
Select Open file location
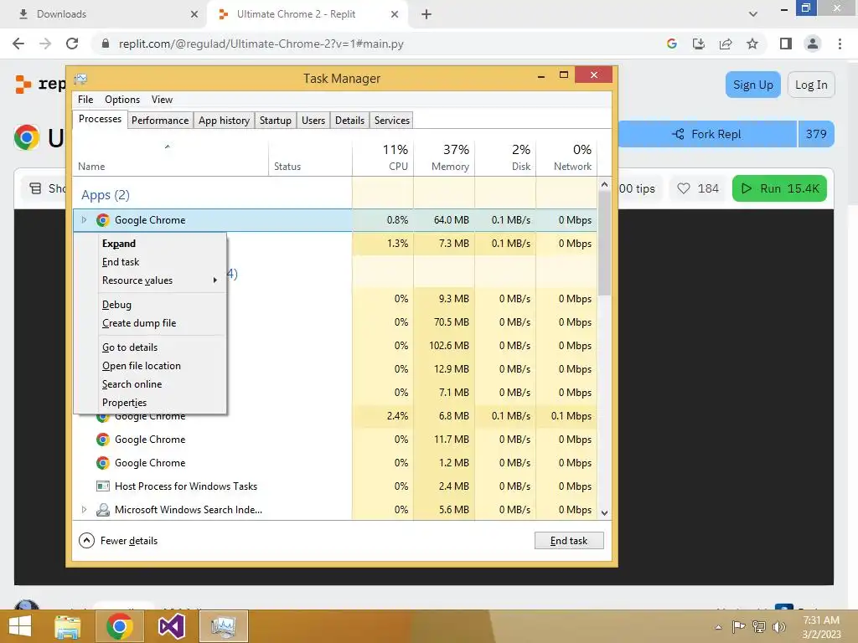point(150,366)
